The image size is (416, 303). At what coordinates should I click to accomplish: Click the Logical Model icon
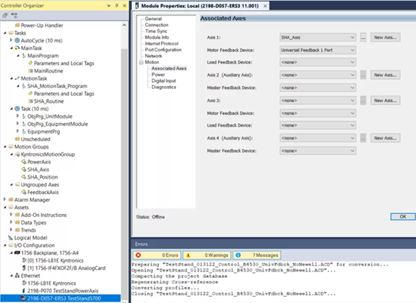click(11, 238)
